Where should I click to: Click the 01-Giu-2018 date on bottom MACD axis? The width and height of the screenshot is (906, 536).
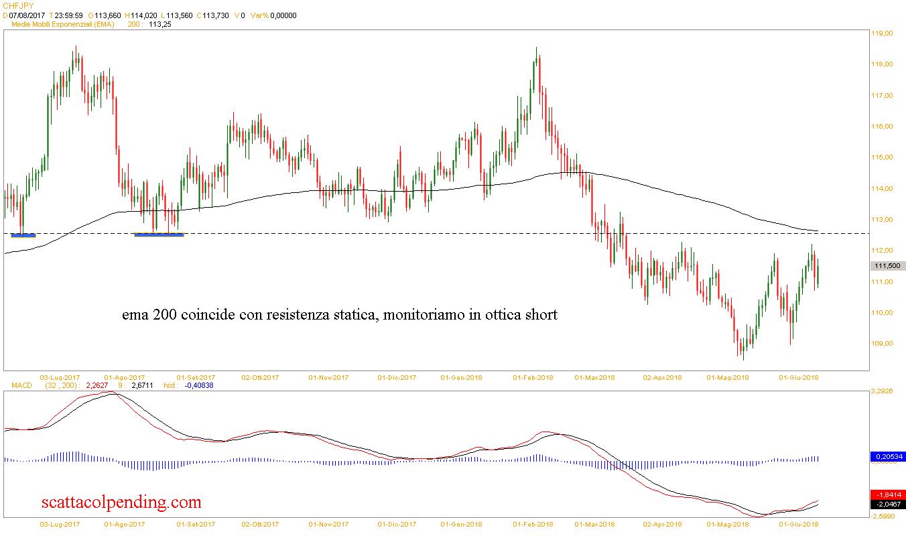coord(801,525)
